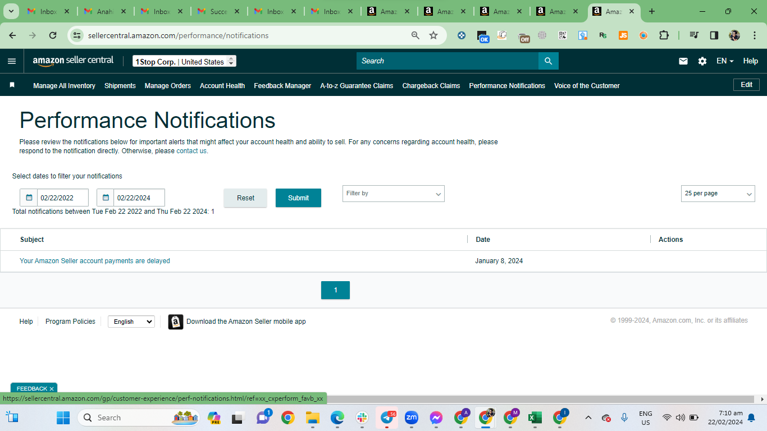
Task: Close the Feedback tab with its X
Action: pyautogui.click(x=52, y=388)
